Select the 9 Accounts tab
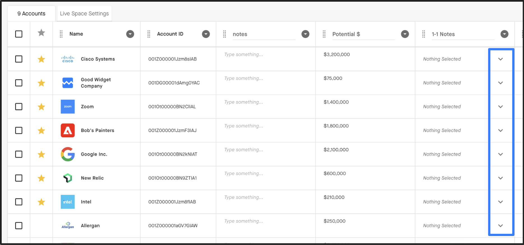This screenshot has width=524, height=245. click(x=31, y=13)
